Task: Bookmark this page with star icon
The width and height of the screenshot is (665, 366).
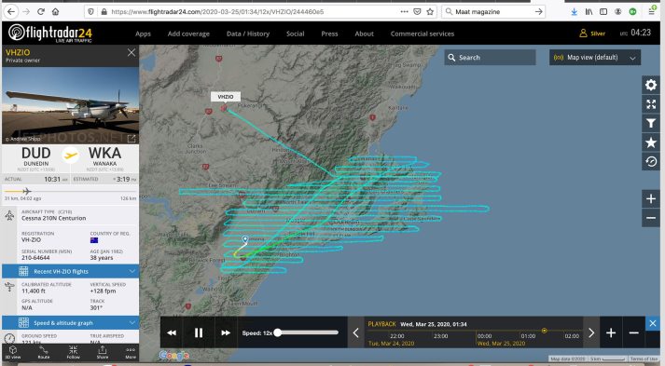Action: pos(430,12)
